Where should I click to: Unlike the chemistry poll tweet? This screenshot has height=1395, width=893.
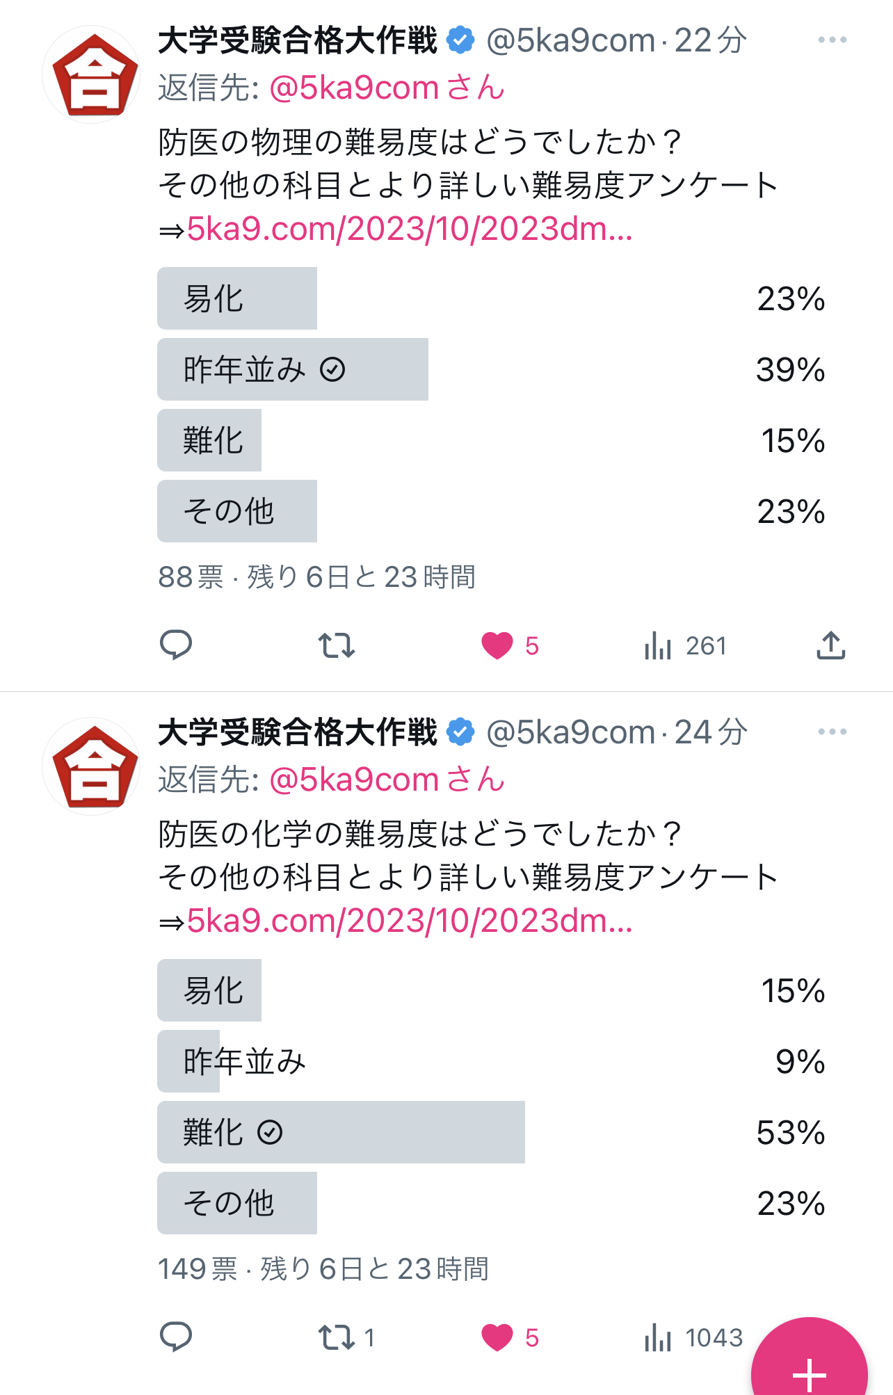[497, 1337]
